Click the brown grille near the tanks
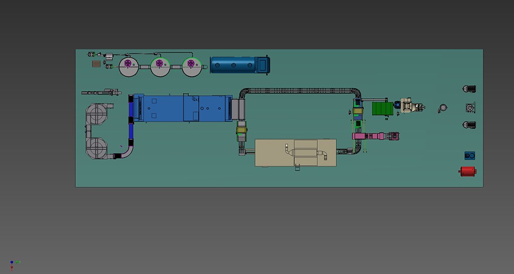514x274 pixels. click(x=96, y=64)
